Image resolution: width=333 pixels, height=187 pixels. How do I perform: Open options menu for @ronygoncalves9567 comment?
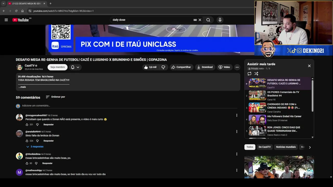(237, 115)
